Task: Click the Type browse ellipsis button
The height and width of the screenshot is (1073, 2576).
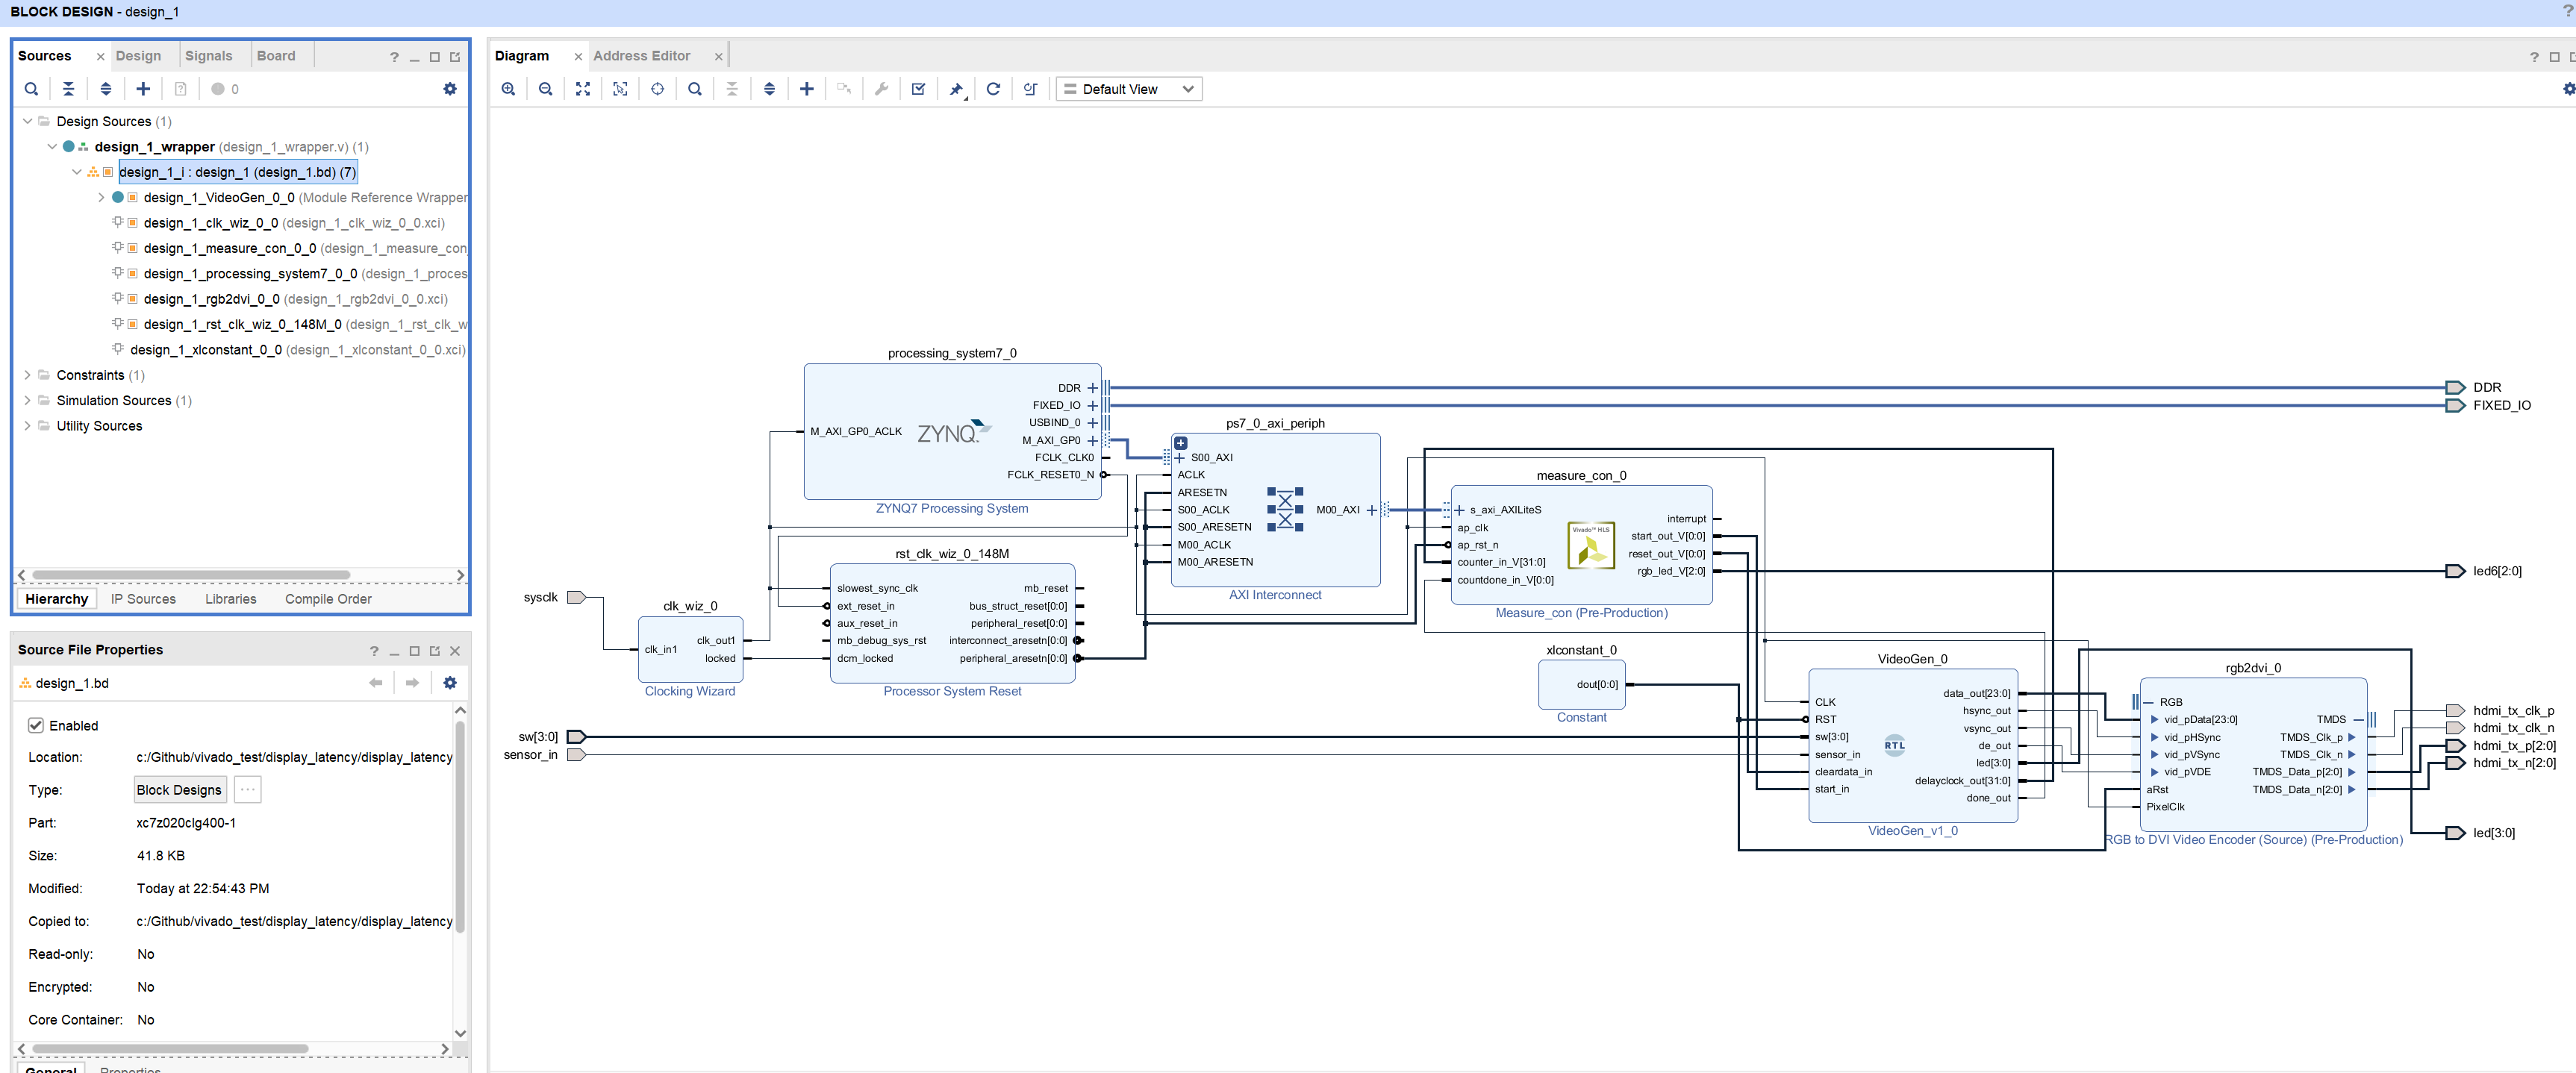Action: (x=248, y=789)
